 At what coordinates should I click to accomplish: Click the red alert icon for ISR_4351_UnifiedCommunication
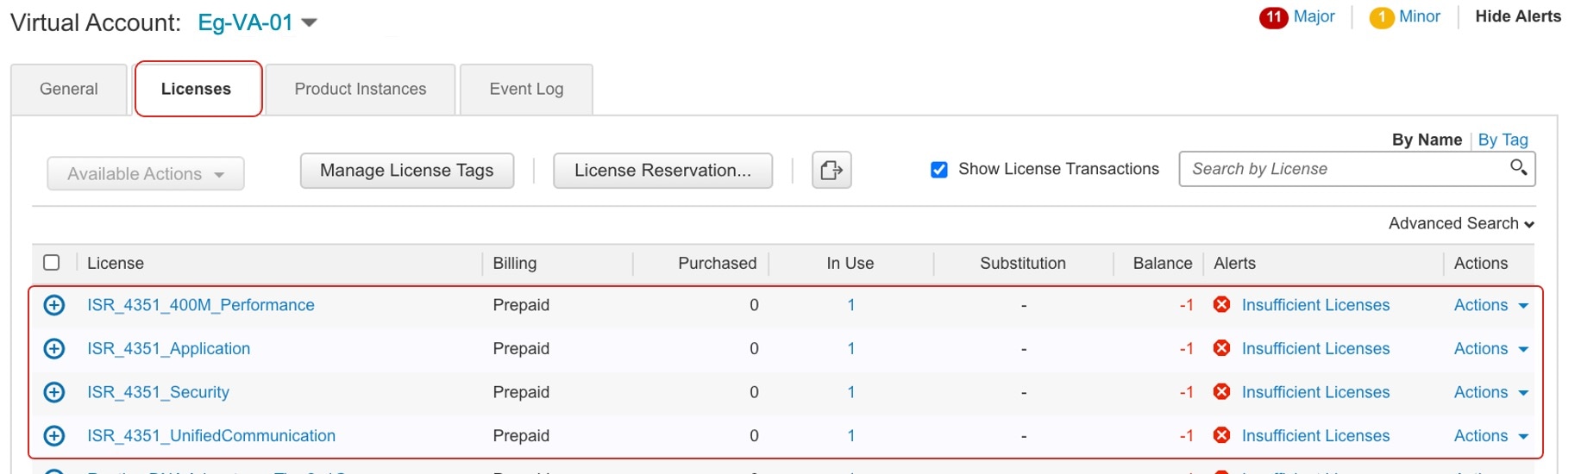click(1221, 435)
